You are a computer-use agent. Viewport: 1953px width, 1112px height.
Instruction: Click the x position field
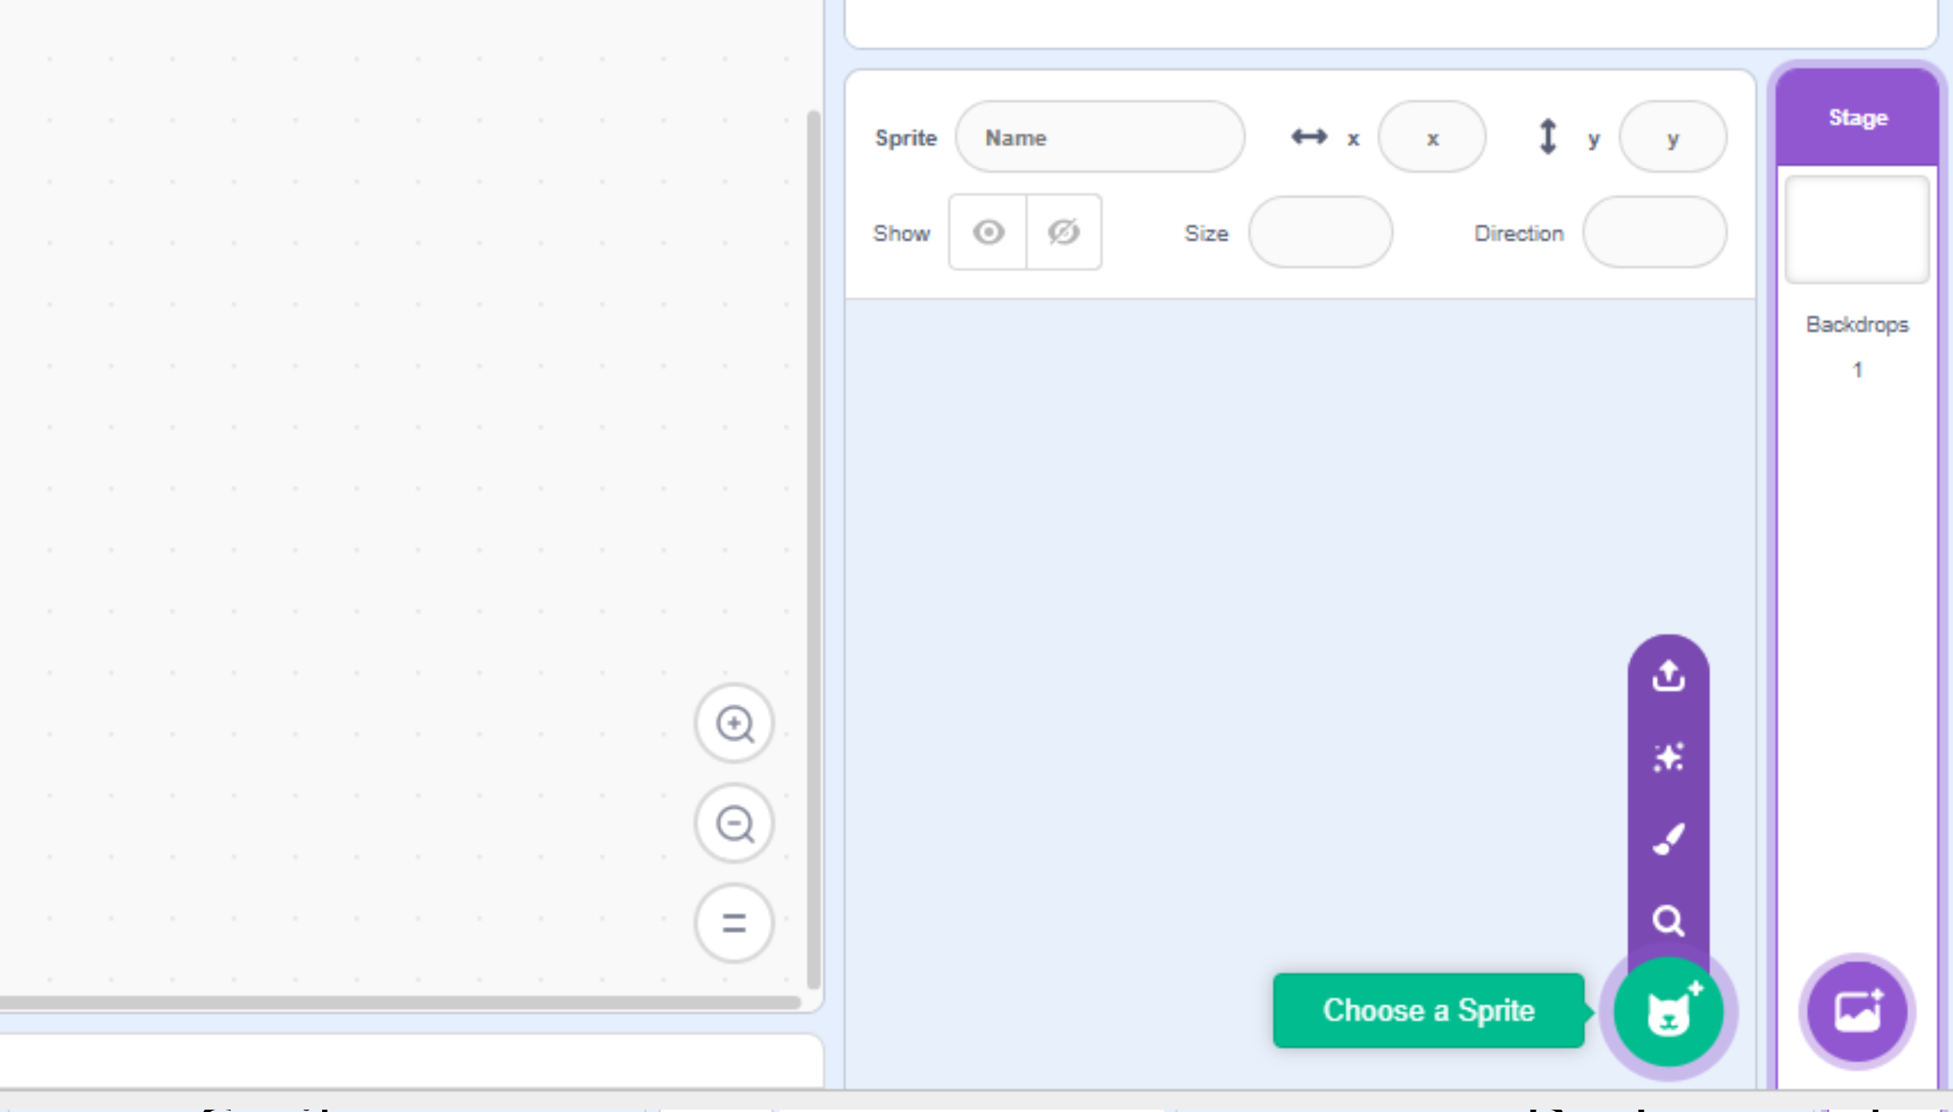[1432, 138]
